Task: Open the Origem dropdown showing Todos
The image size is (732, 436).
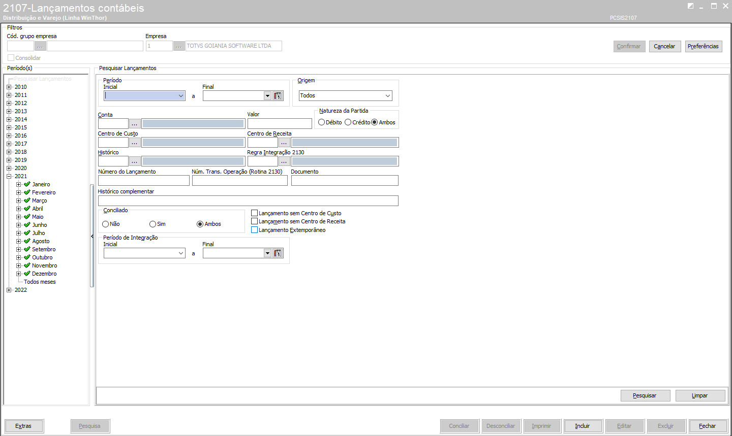Action: click(345, 95)
